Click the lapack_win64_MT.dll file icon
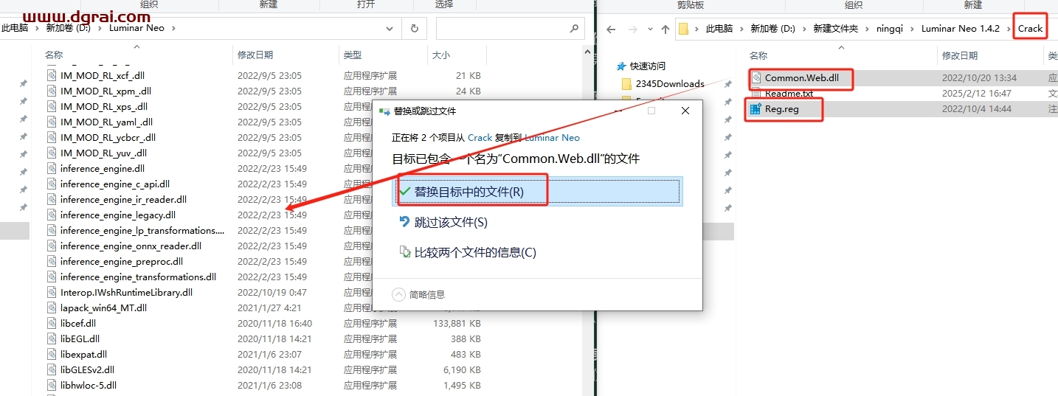 click(52, 308)
